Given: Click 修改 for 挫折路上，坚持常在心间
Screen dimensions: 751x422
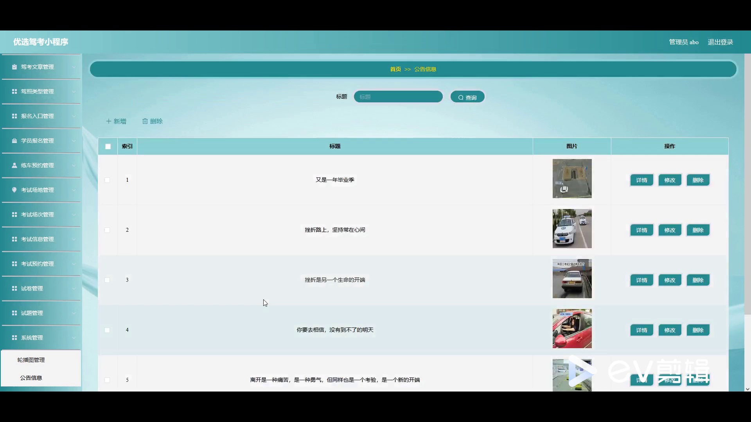Looking at the screenshot, I should [670, 230].
